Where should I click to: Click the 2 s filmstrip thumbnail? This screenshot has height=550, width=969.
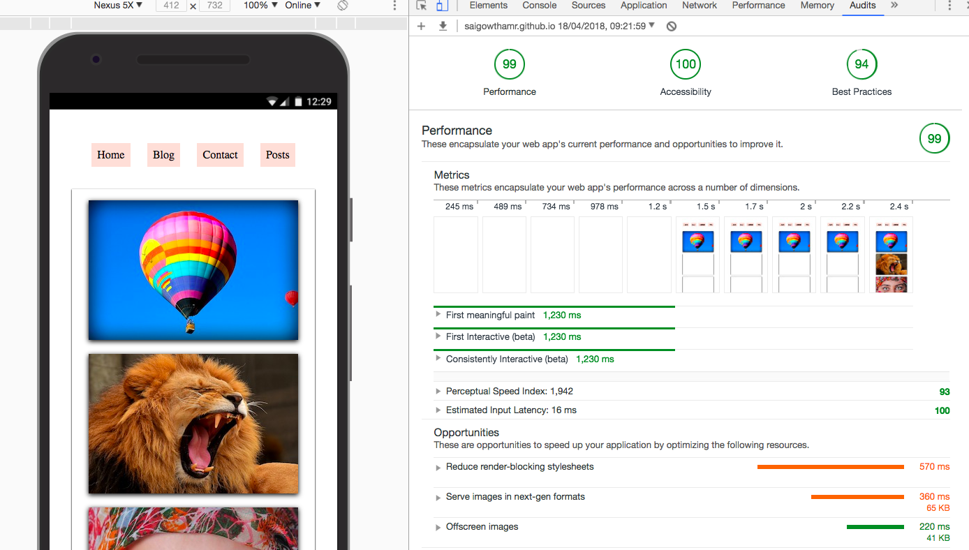click(x=794, y=255)
